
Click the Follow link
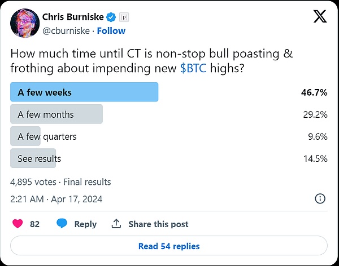point(111,30)
